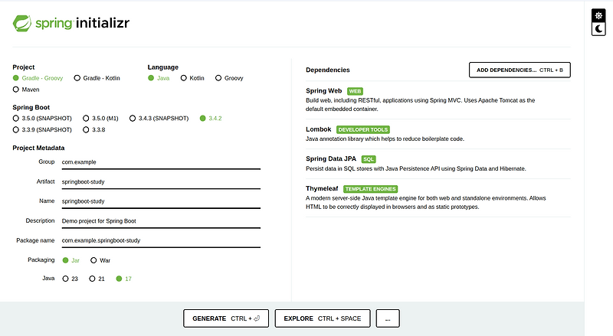Select Maven project type

pyautogui.click(x=26, y=90)
